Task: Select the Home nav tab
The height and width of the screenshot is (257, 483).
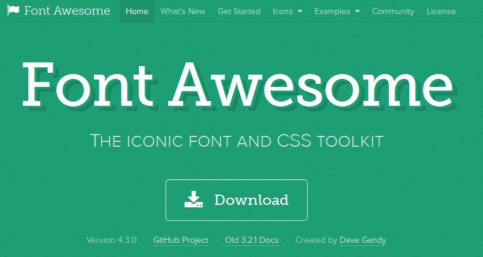Action: click(x=137, y=12)
